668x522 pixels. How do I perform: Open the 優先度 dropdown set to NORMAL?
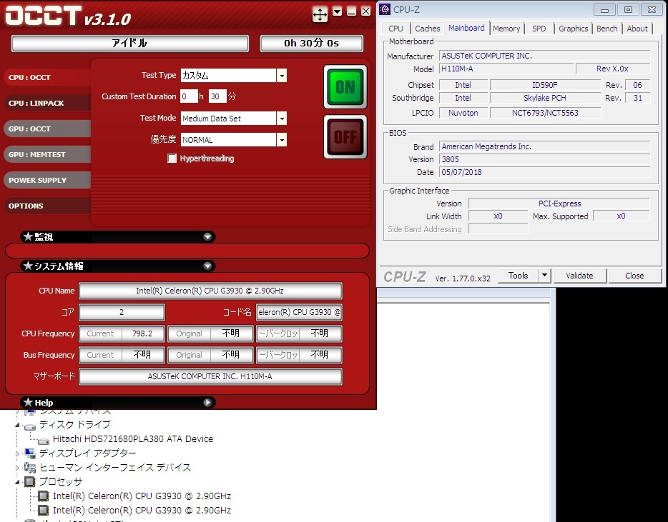click(282, 139)
